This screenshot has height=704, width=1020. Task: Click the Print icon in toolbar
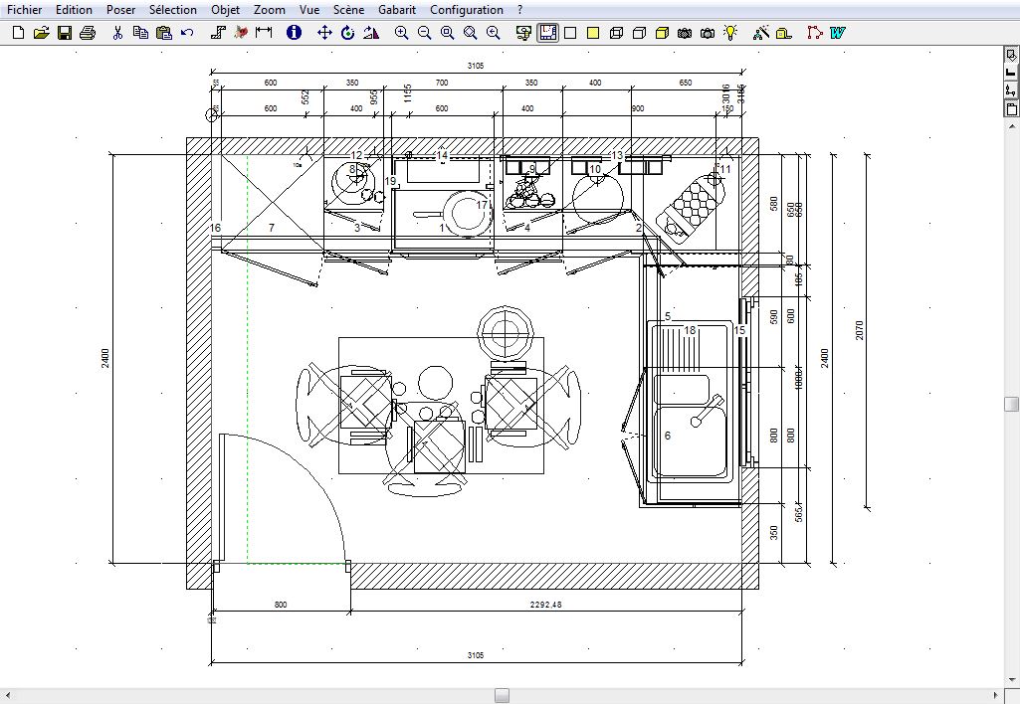[x=87, y=33]
